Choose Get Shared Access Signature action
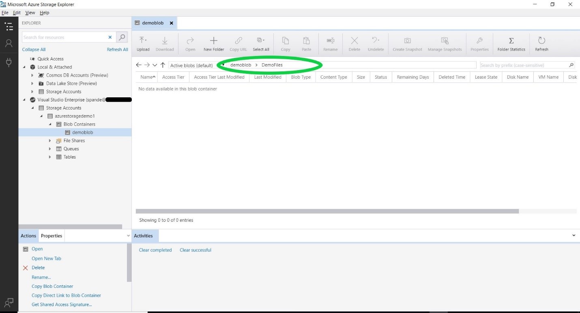The height and width of the screenshot is (313, 580). pyautogui.click(x=62, y=304)
